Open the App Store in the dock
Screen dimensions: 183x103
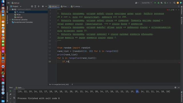[x=3, y=58]
